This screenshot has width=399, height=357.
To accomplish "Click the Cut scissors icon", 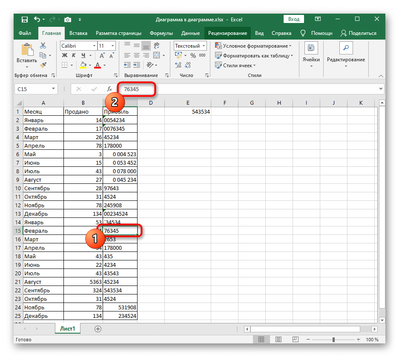I will (43, 46).
